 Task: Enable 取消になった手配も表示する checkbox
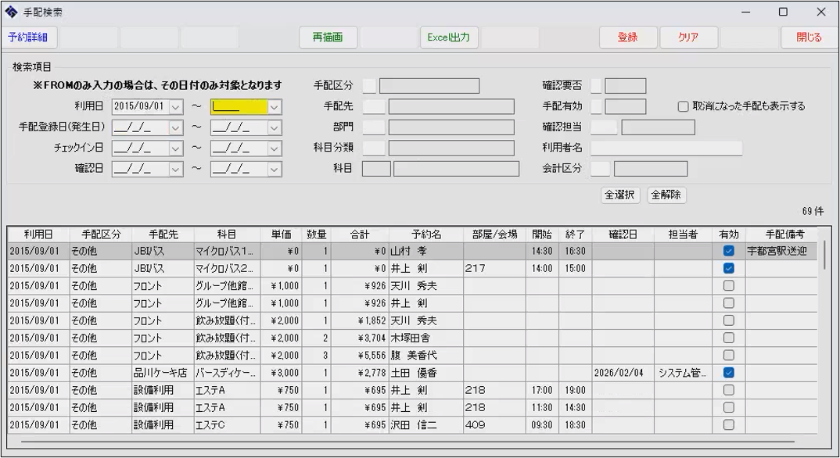(x=683, y=106)
